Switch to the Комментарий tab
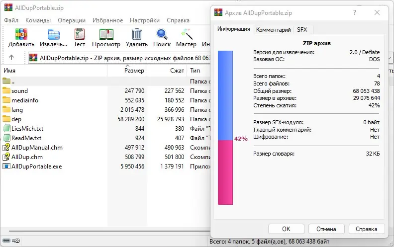Screen dimensions: 394x247 [x=274, y=30]
